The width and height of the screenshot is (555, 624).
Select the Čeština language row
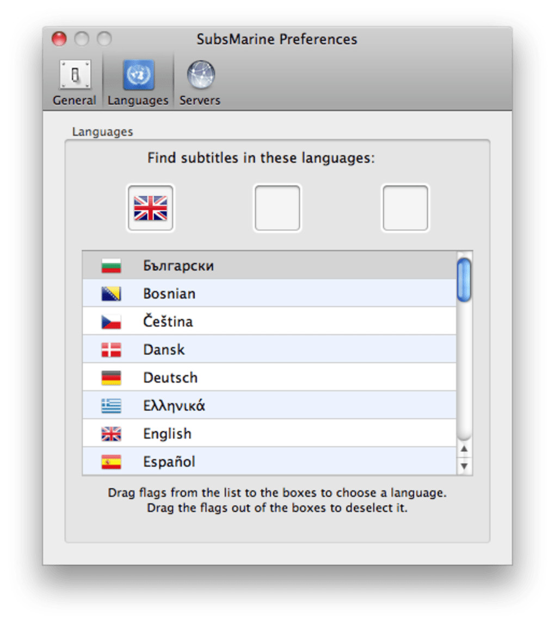(269, 321)
